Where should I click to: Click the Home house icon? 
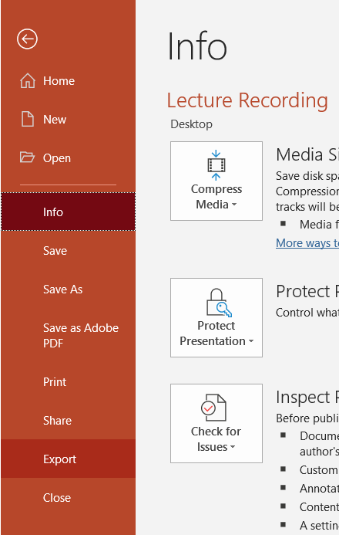(28, 81)
